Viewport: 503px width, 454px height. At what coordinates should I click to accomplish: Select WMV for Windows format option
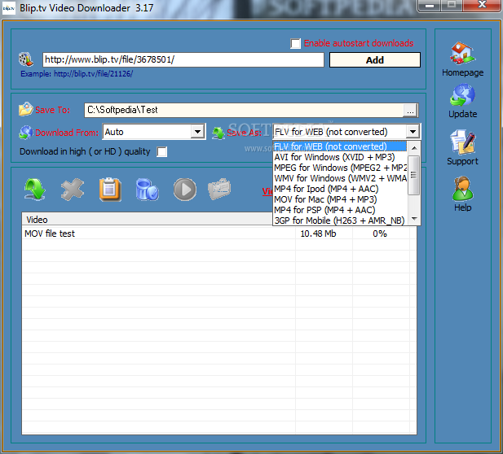tap(340, 178)
